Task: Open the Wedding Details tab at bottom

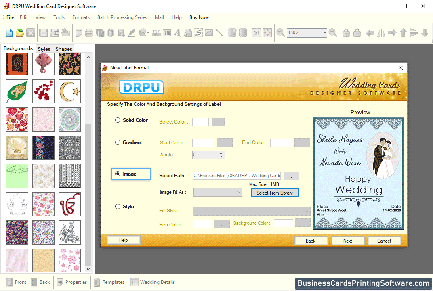Action: pos(153,282)
